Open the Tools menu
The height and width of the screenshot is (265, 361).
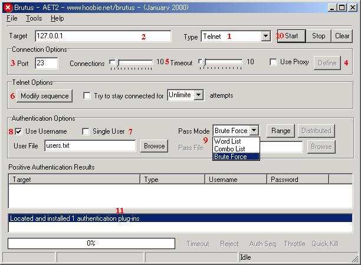pyautogui.click(x=34, y=18)
